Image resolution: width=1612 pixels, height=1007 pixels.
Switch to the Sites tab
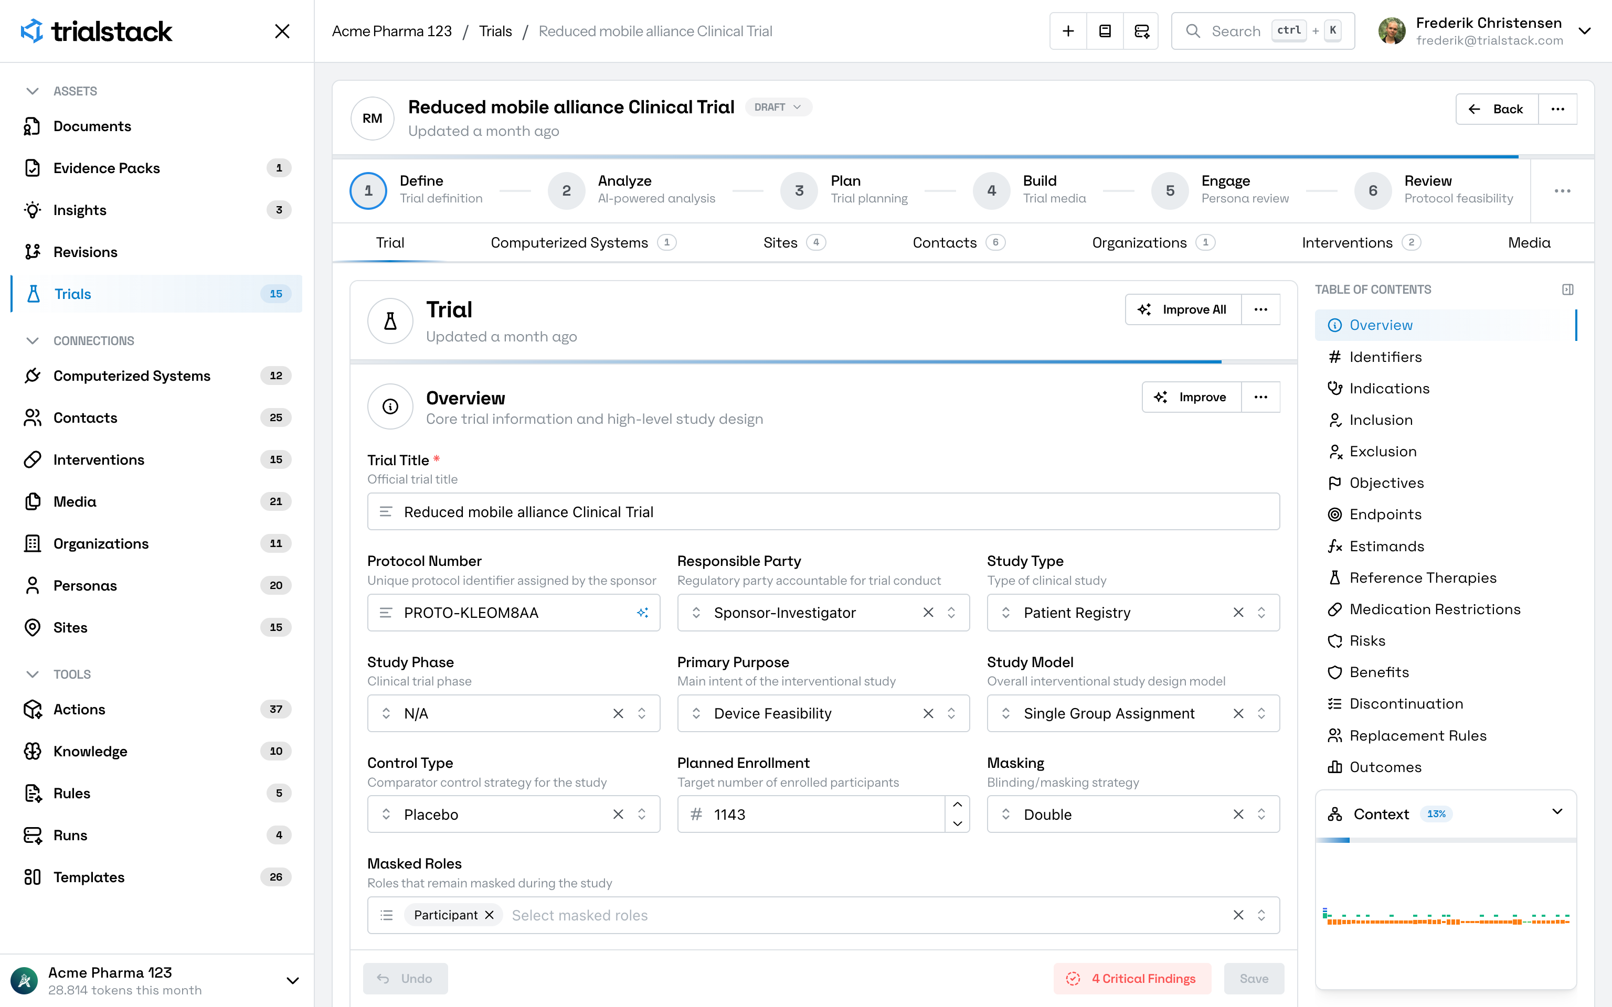point(794,243)
